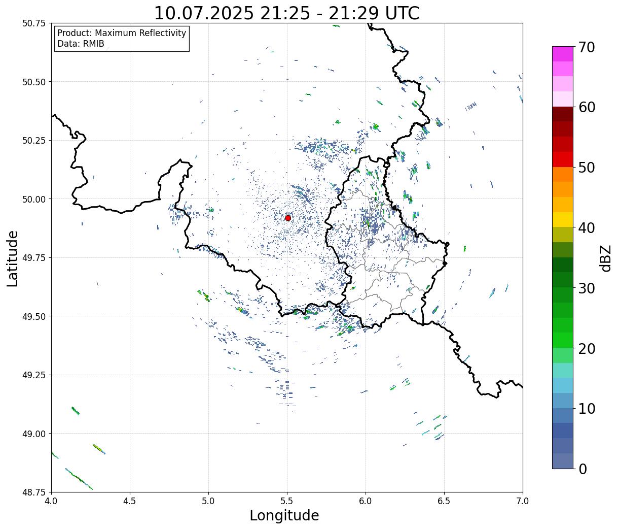Click the latitude tick label '50.00'
The image size is (618, 528).
(x=34, y=199)
